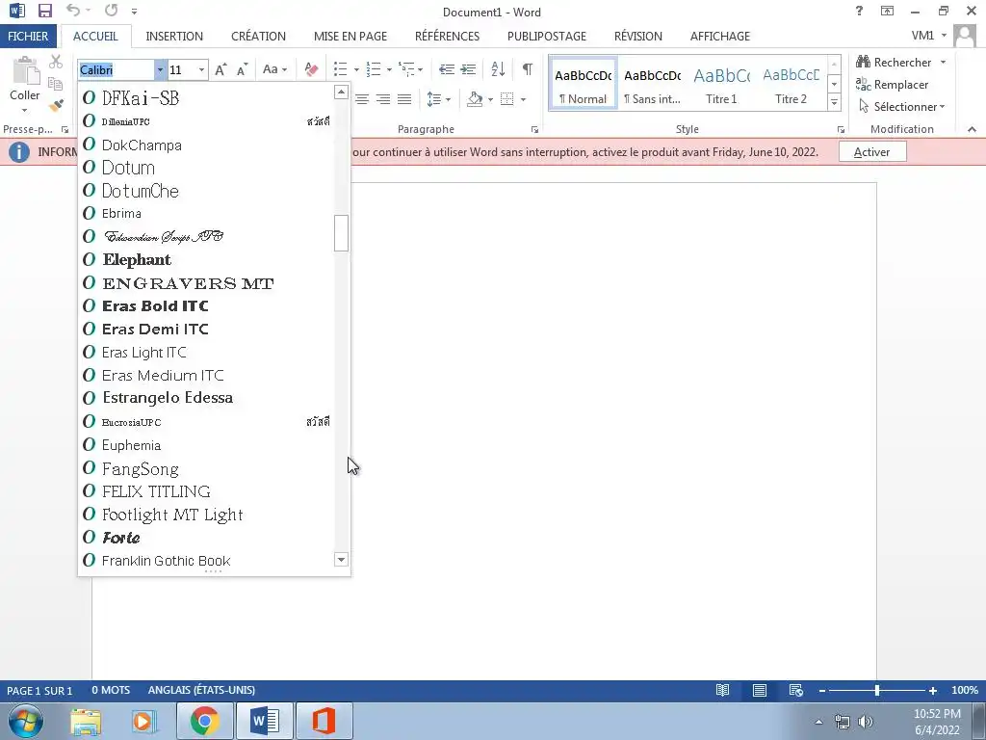Expand the styles gallery more arrow
The image size is (986, 740).
[835, 102]
